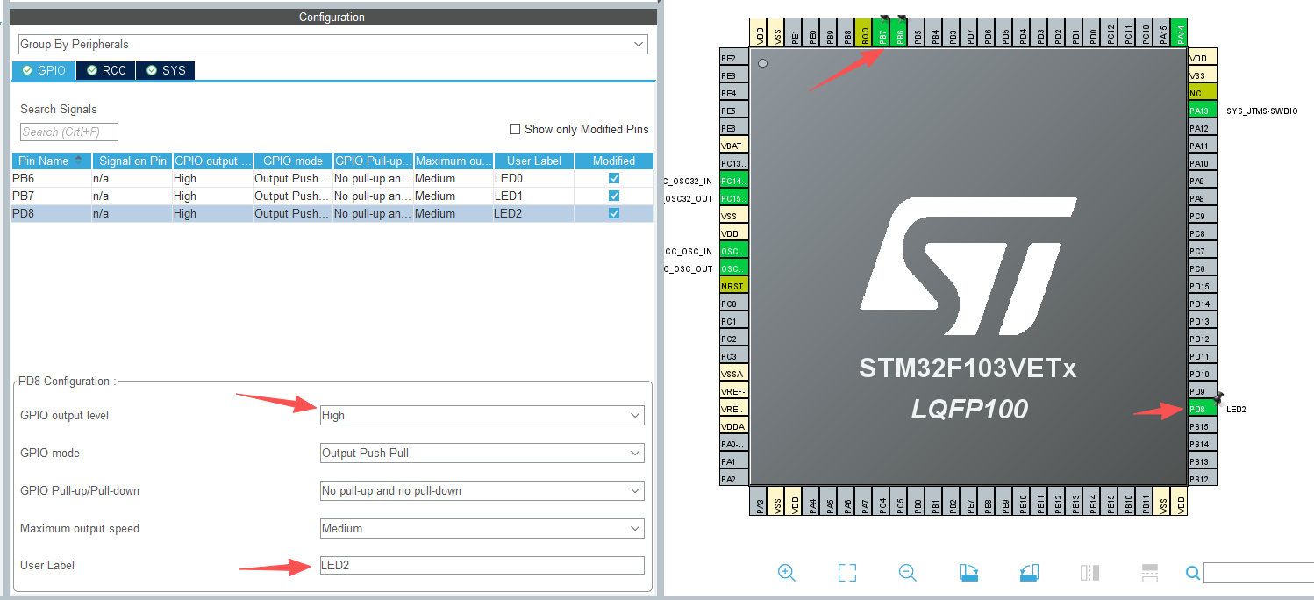Click the NRST pin on chip

coord(733,286)
